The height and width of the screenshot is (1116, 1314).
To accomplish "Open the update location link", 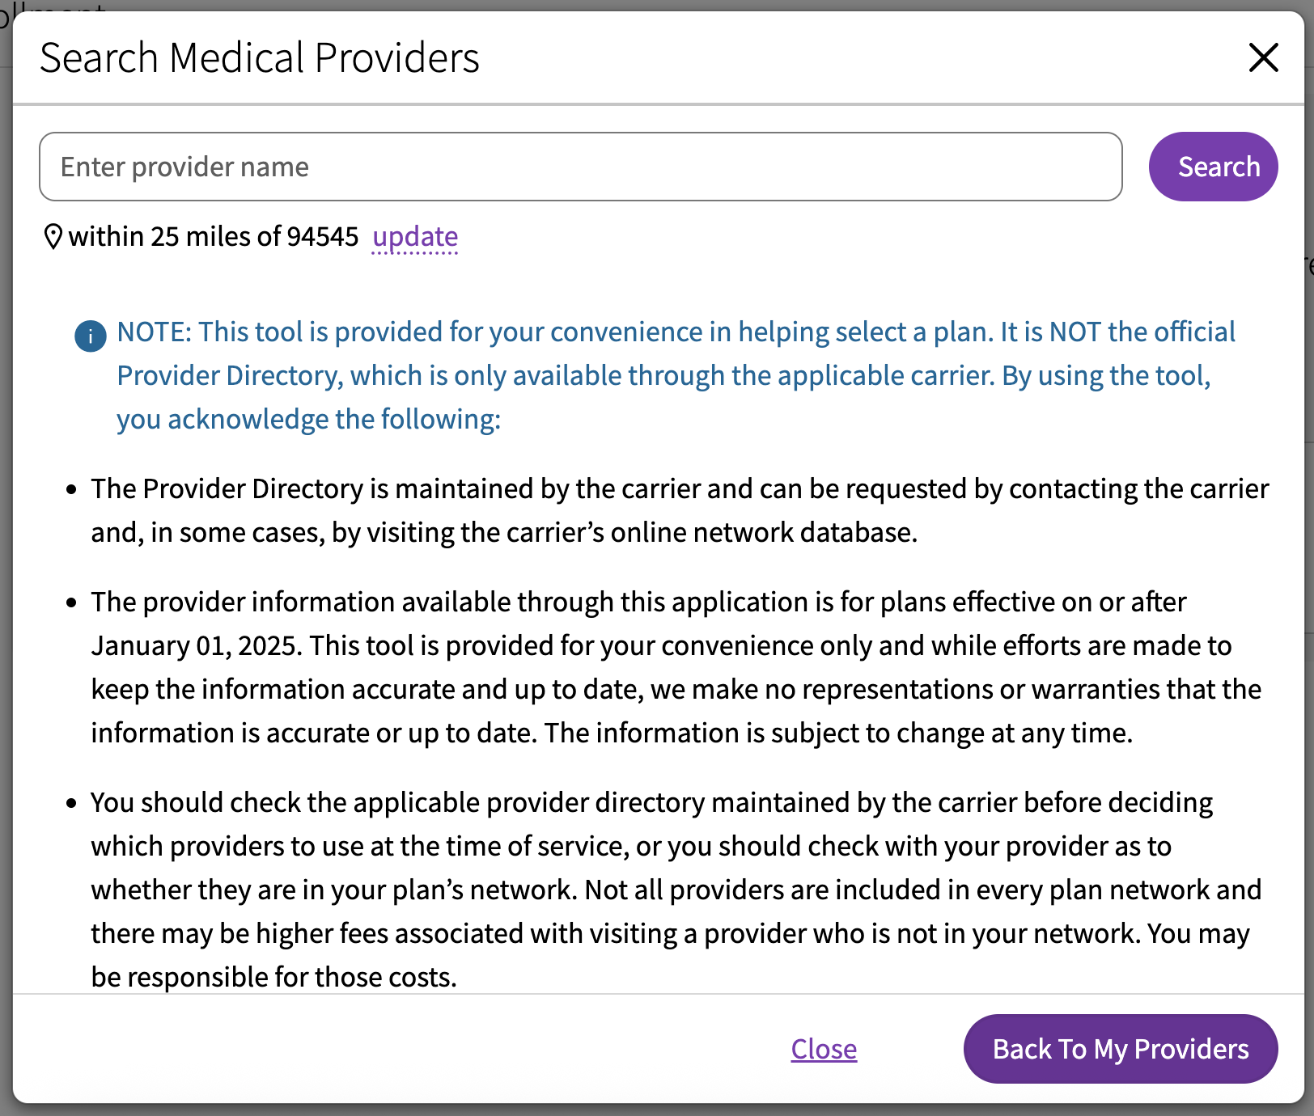I will coord(415,237).
